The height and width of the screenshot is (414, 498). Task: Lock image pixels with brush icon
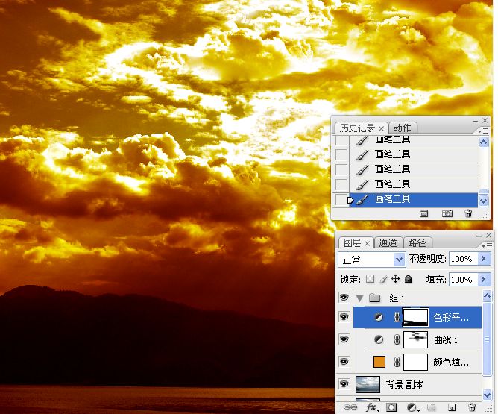coord(383,279)
